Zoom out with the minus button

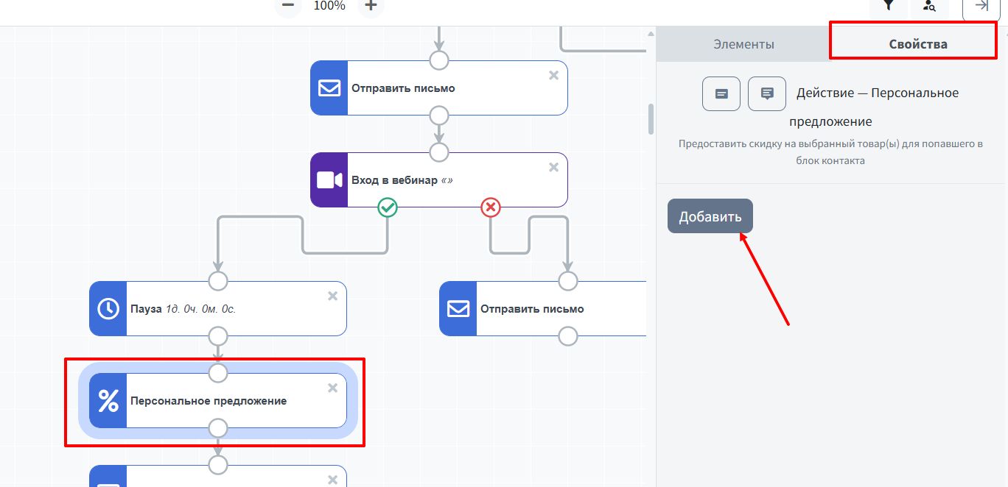(288, 6)
